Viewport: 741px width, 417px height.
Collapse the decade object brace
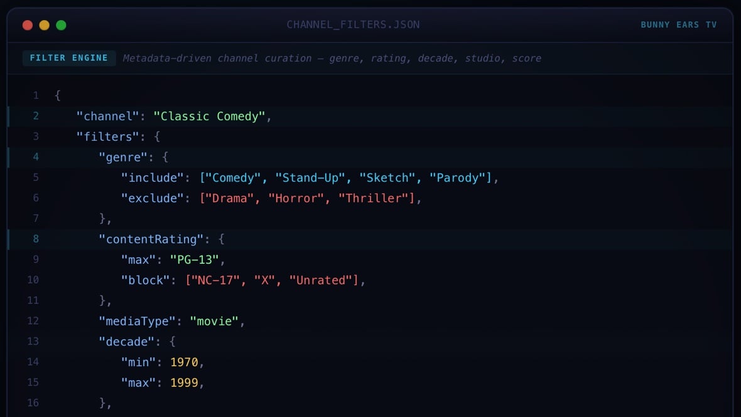point(171,341)
